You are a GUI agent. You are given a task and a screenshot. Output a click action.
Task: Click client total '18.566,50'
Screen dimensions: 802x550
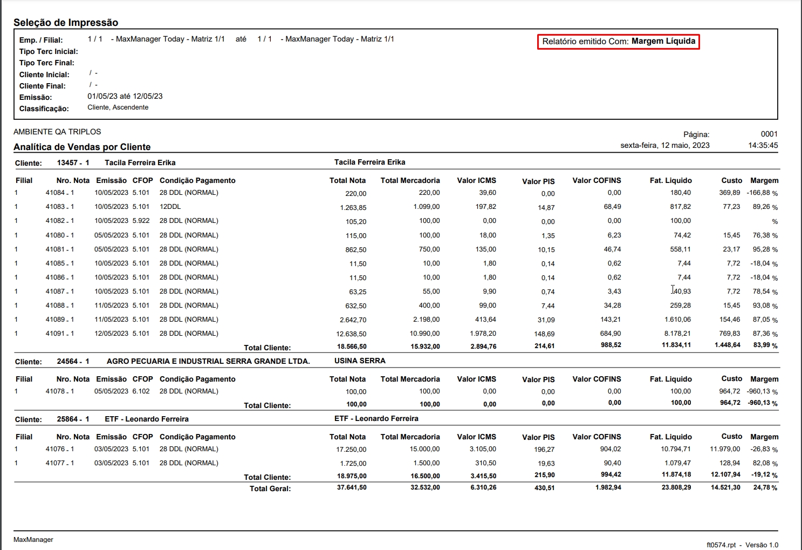(352, 347)
